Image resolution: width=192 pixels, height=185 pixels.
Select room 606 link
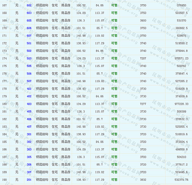[29, 28]
